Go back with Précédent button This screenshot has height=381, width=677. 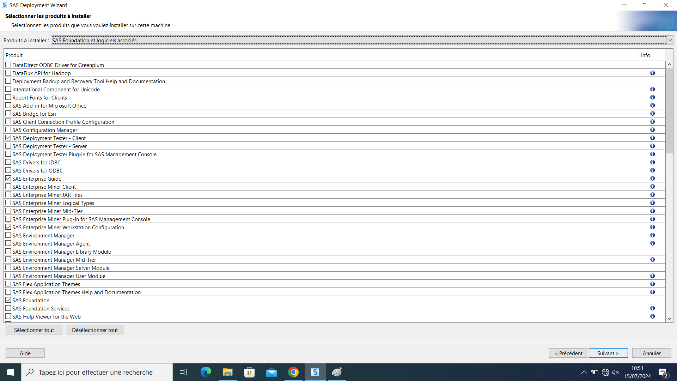coord(568,353)
